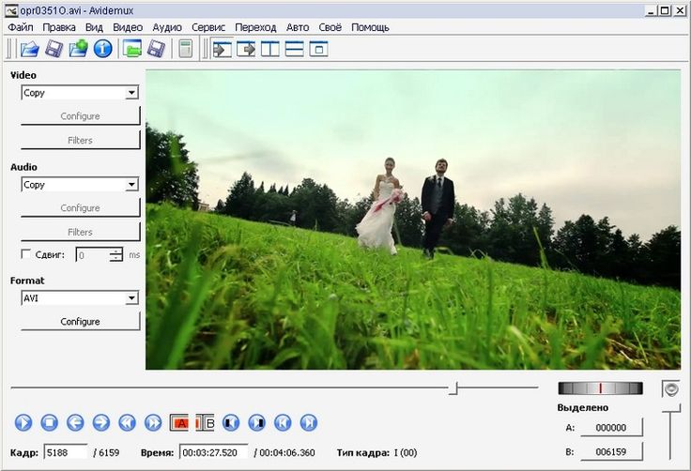Go to next frame
691x471 pixels.
pyautogui.click(x=100, y=422)
